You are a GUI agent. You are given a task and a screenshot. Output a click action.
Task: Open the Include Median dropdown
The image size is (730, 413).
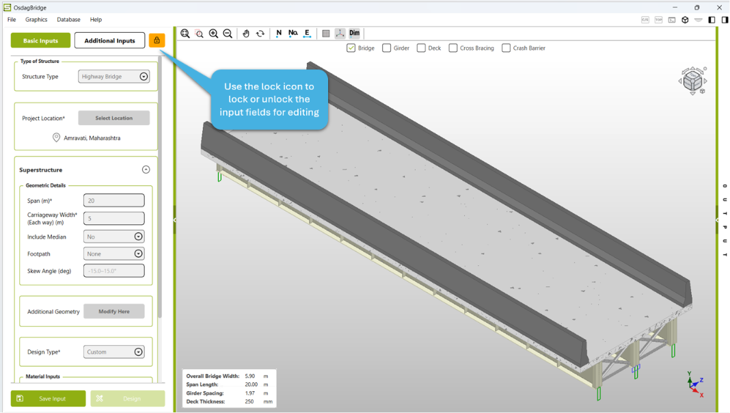click(x=113, y=237)
